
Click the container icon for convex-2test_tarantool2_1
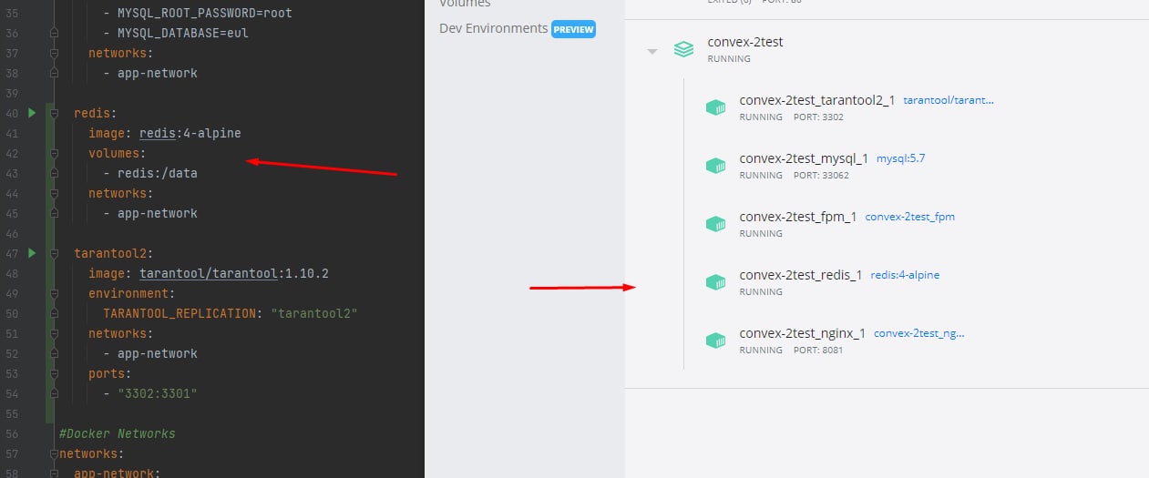pos(715,107)
